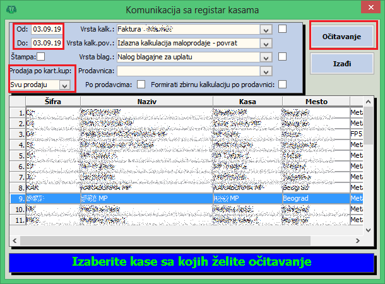Click the Kasa column header

[247, 101]
